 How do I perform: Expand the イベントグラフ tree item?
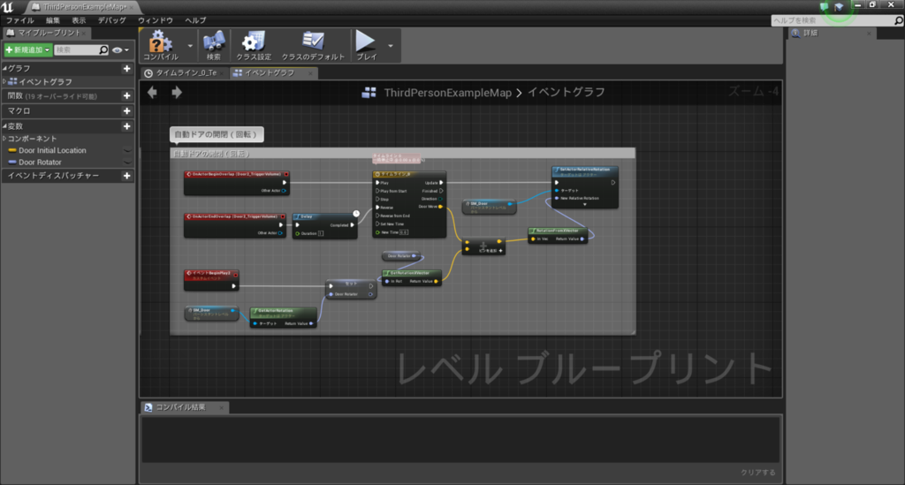4,82
